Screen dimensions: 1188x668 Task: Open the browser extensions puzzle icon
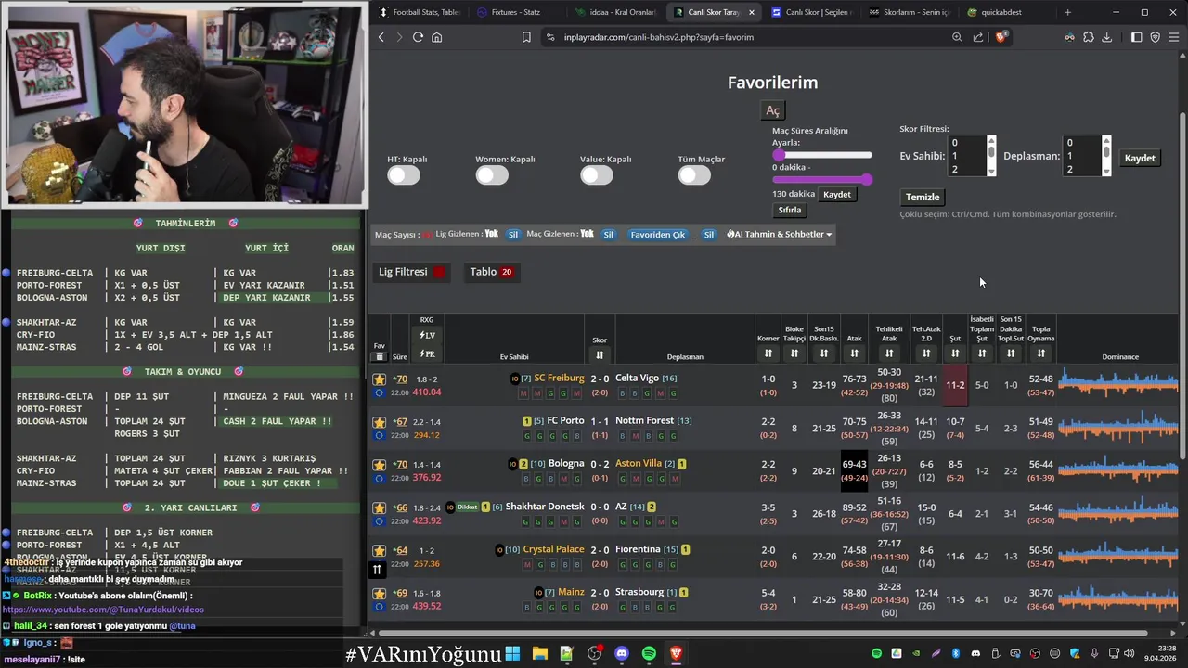click(x=1089, y=37)
